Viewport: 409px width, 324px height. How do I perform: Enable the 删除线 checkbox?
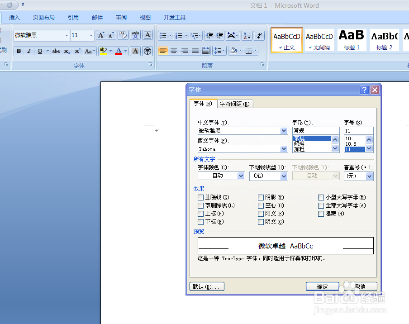tap(201, 197)
